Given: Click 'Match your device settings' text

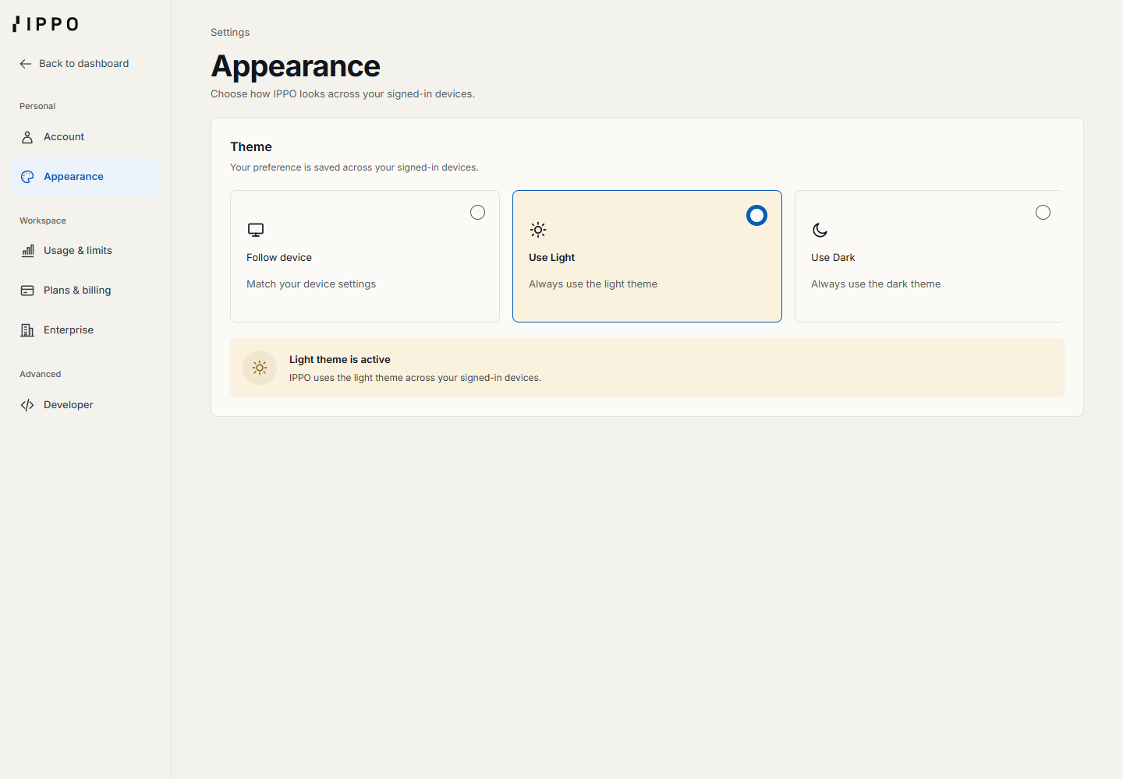Looking at the screenshot, I should [311, 284].
